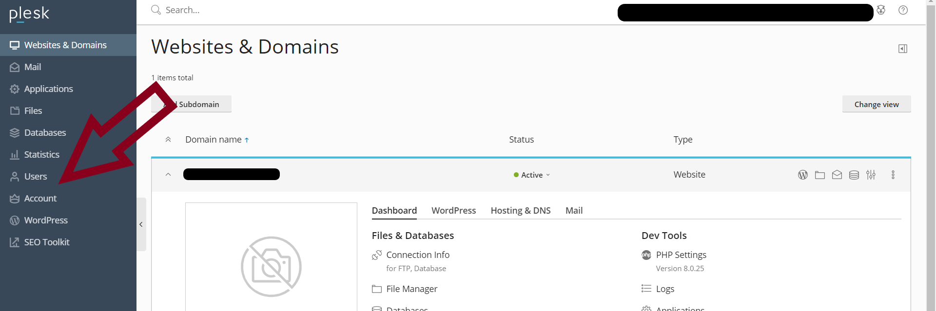This screenshot has width=936, height=311.
Task: Click the Status column header
Action: (x=521, y=140)
